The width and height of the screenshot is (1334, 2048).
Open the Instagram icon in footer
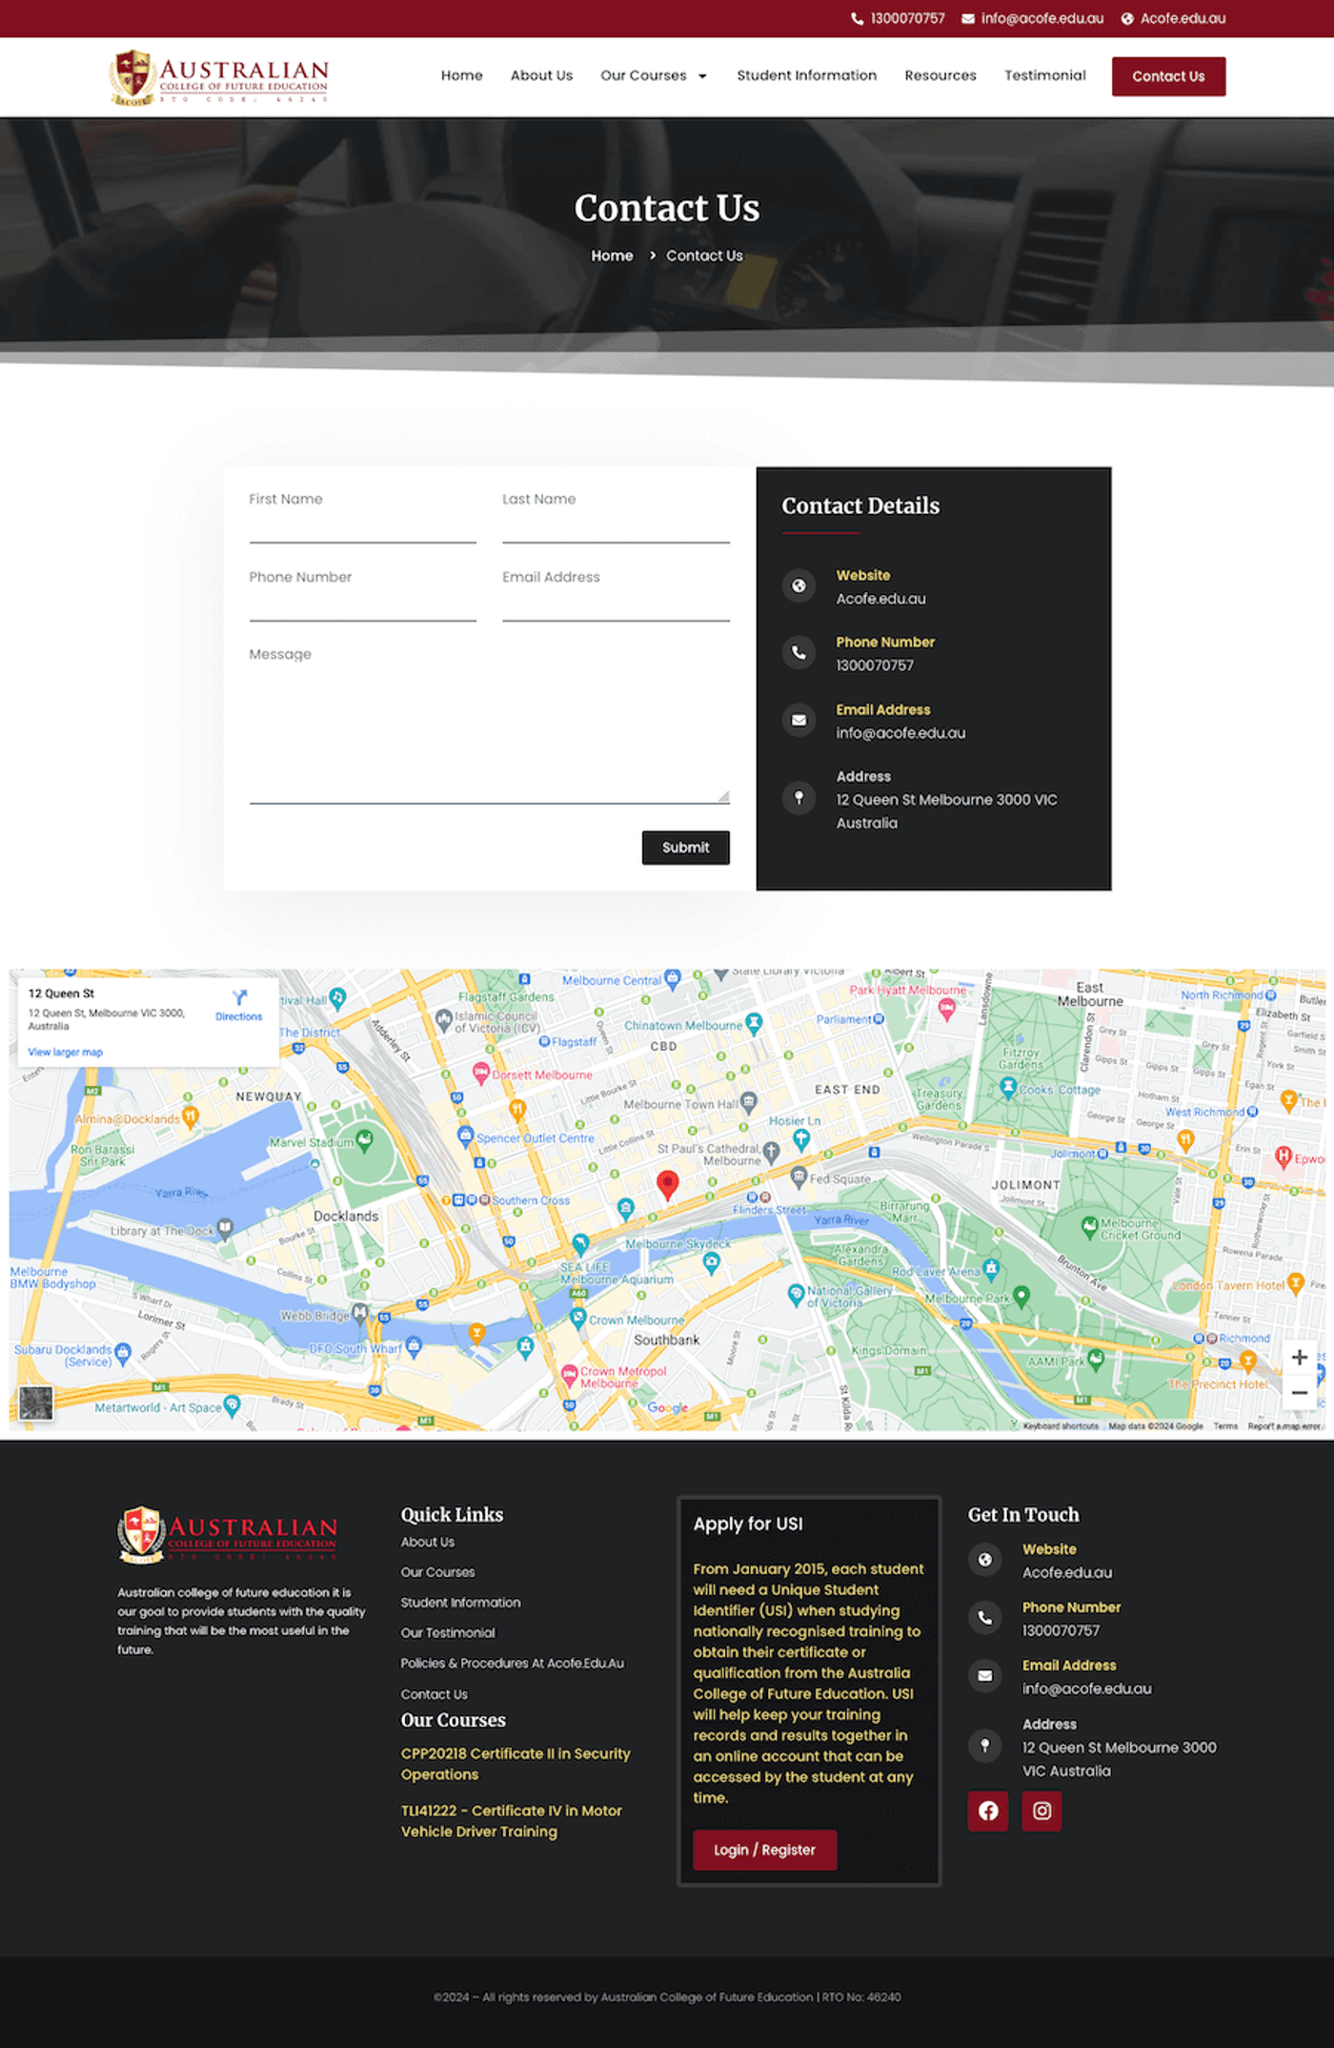point(1042,1811)
